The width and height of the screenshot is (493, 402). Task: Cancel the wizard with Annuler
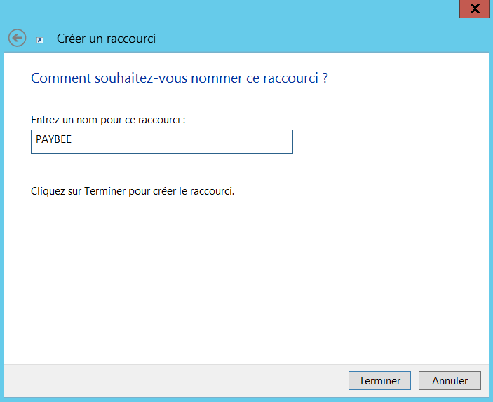[x=450, y=381]
